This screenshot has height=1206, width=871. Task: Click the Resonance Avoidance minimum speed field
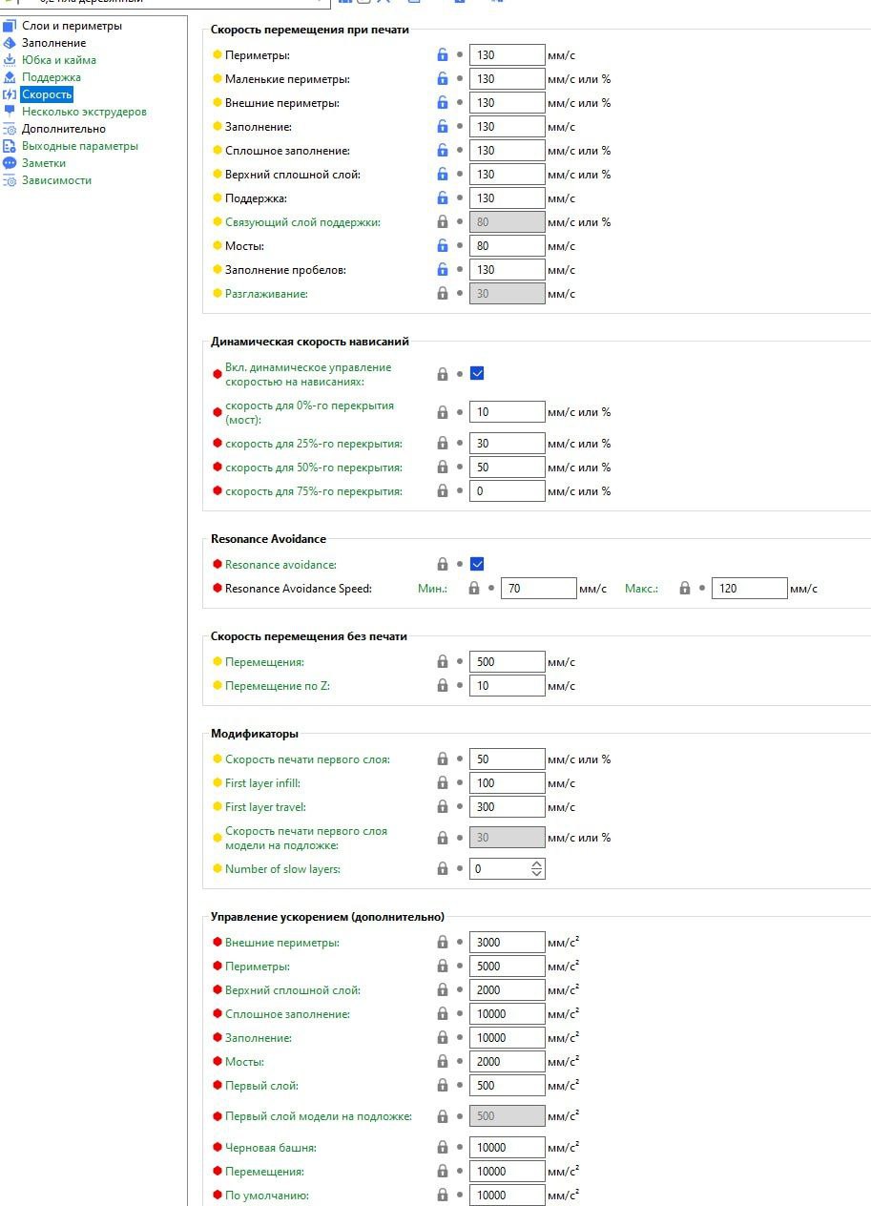pyautogui.click(x=539, y=588)
